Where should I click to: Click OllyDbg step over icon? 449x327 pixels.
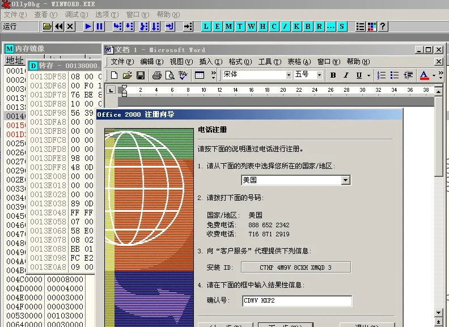[x=129, y=27]
